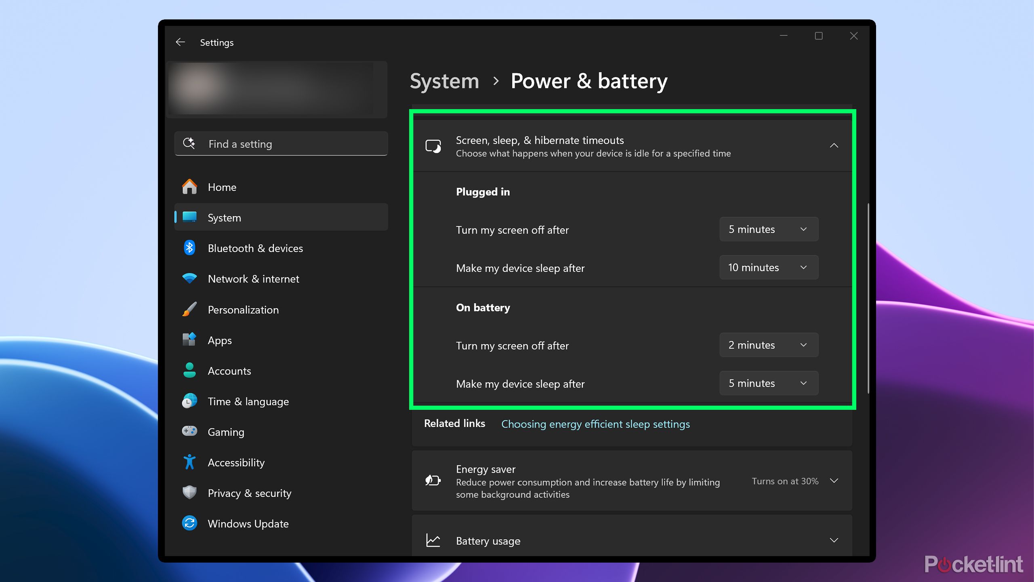This screenshot has width=1034, height=582.
Task: Click the On battery heading
Action: click(483, 308)
